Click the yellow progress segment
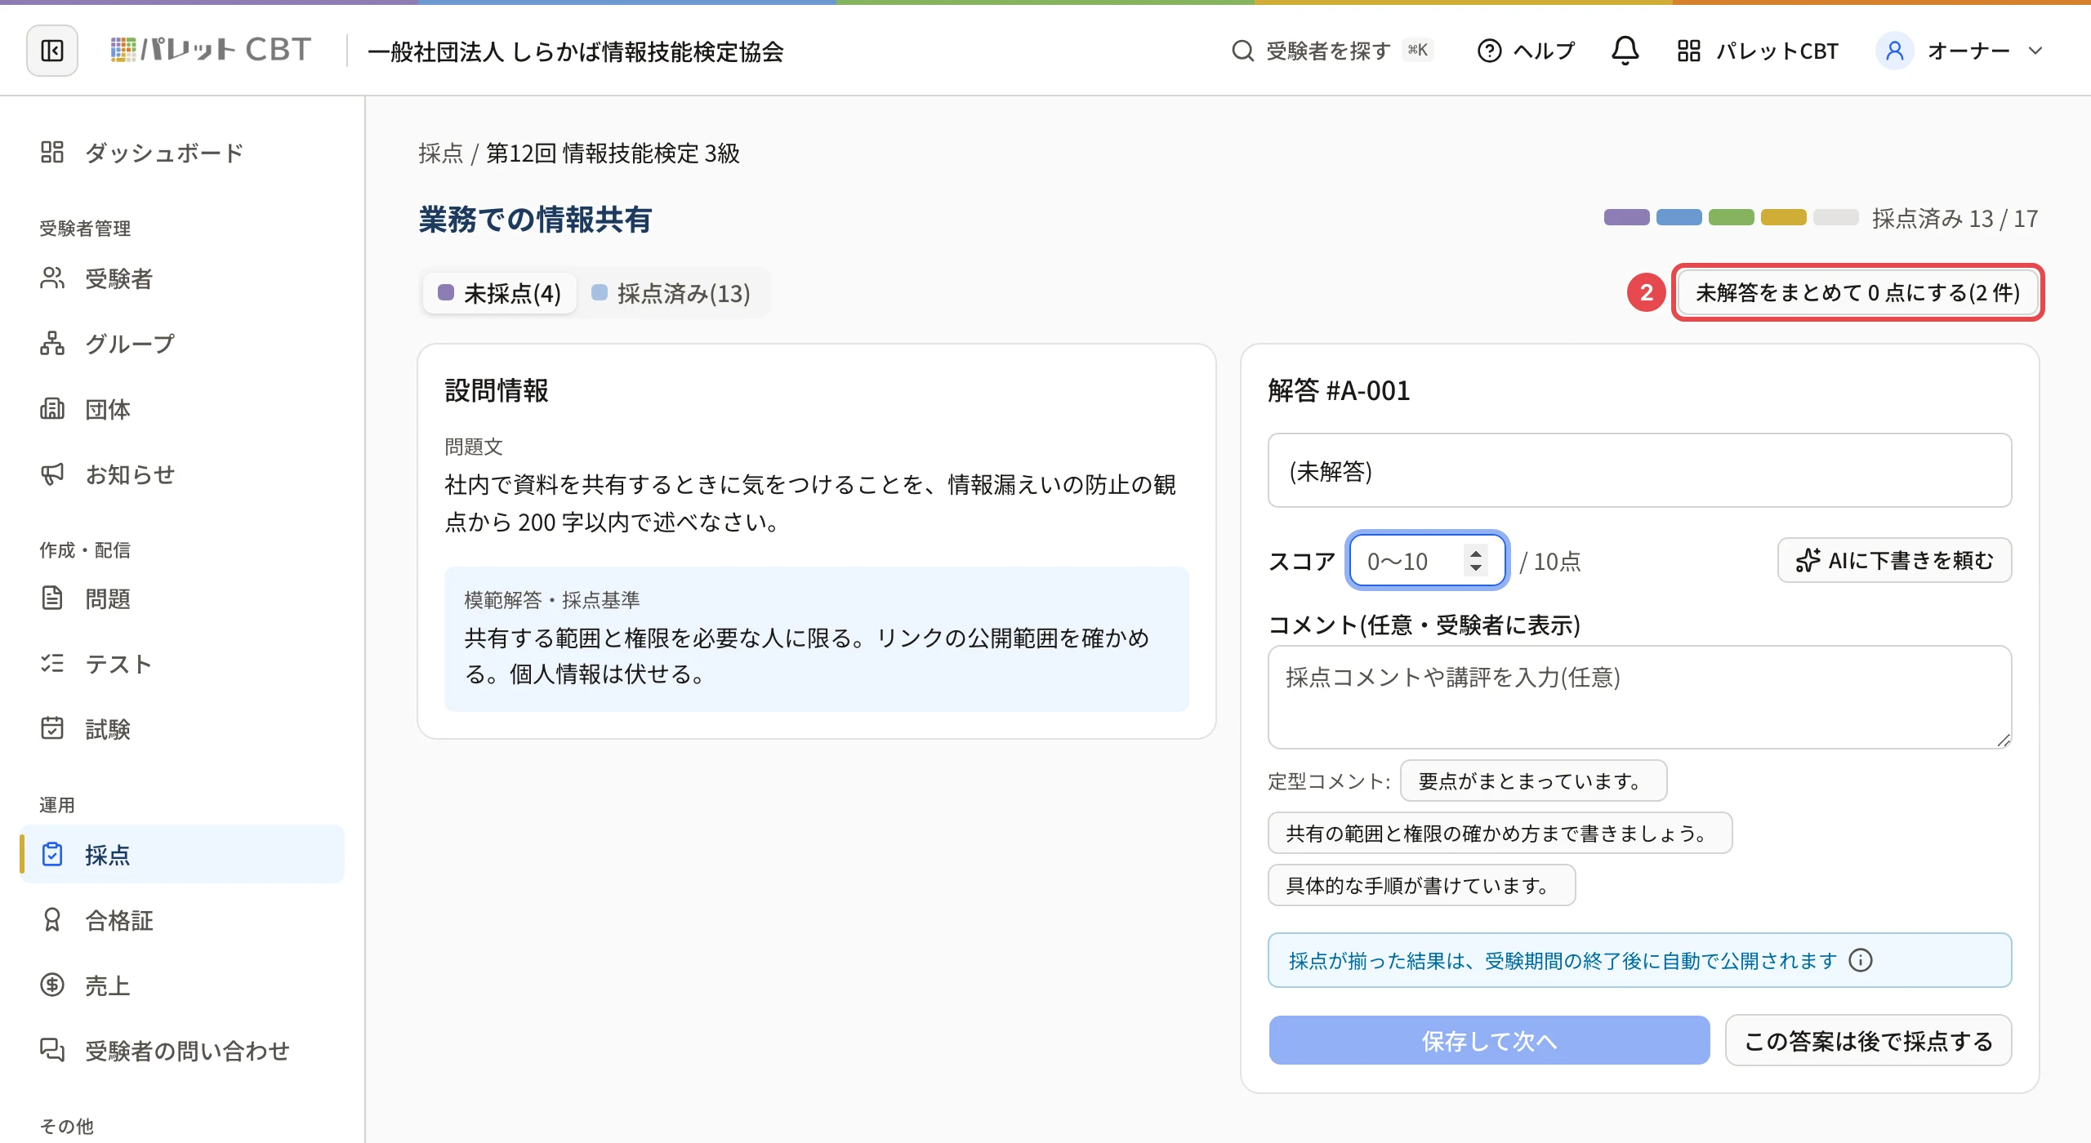 (1783, 217)
